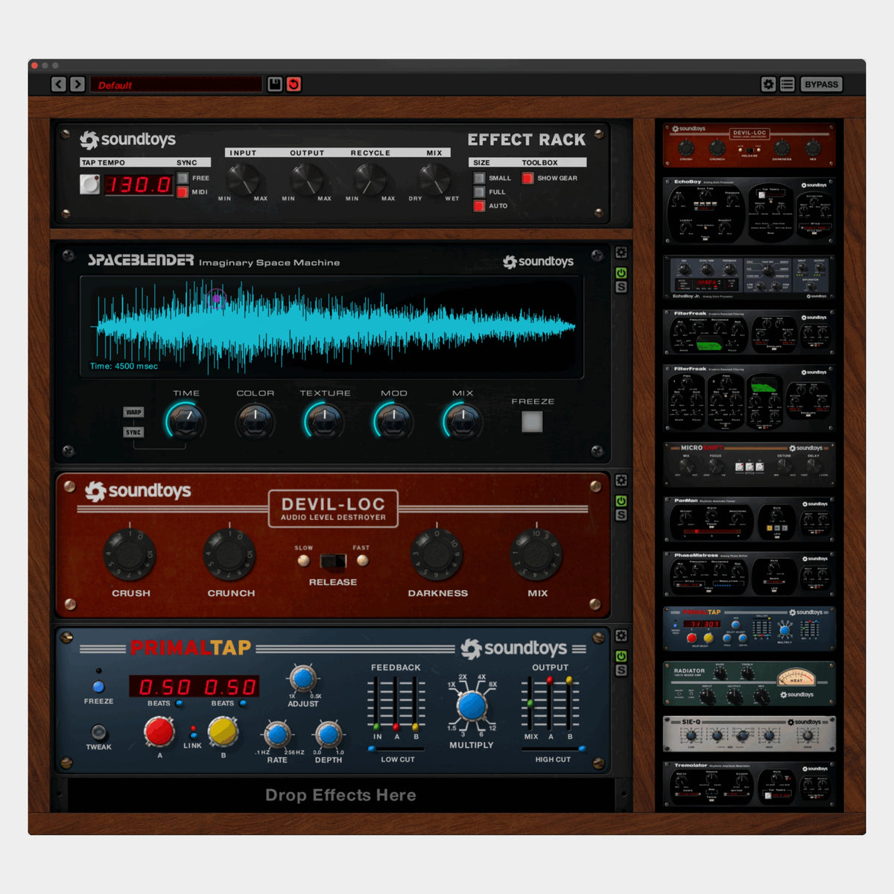
Task: Click the BYPASS button
Action: pos(822,84)
